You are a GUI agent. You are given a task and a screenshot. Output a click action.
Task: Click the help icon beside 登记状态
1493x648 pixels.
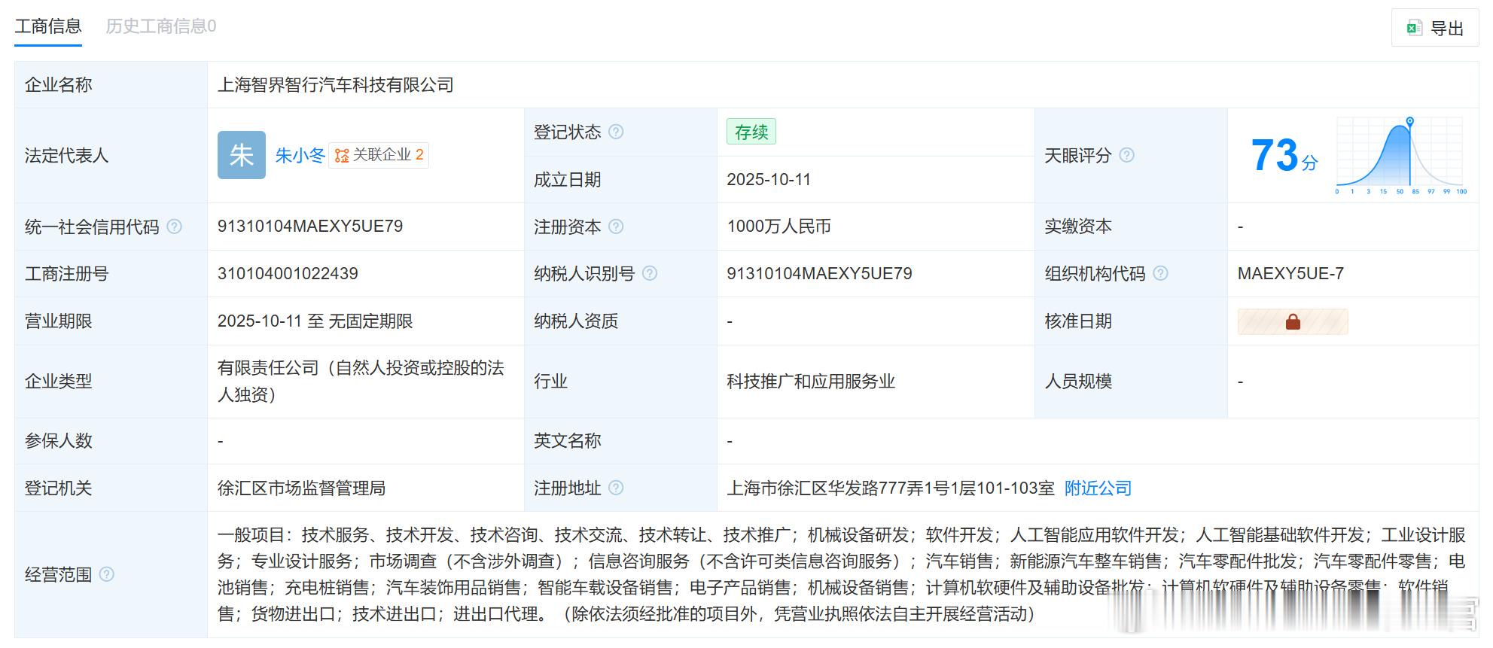point(616,132)
